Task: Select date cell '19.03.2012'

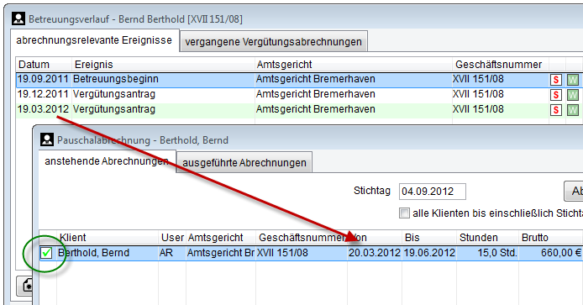Action: pos(43,109)
